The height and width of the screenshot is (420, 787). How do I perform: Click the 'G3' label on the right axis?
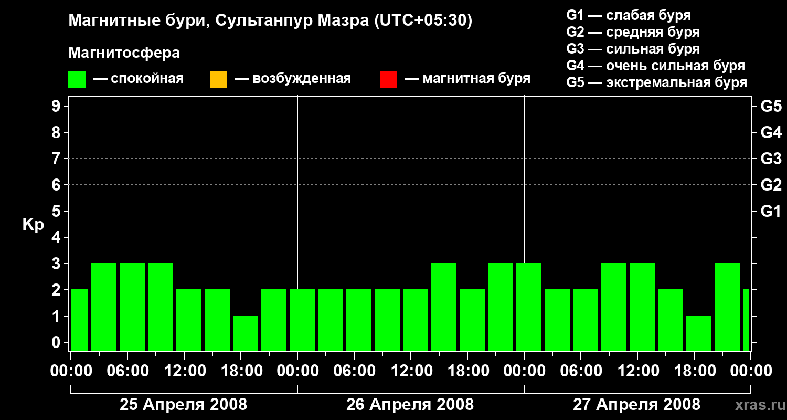point(771,159)
